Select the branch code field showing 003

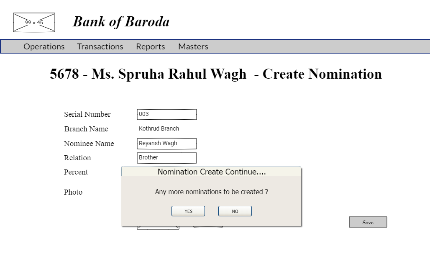166,114
